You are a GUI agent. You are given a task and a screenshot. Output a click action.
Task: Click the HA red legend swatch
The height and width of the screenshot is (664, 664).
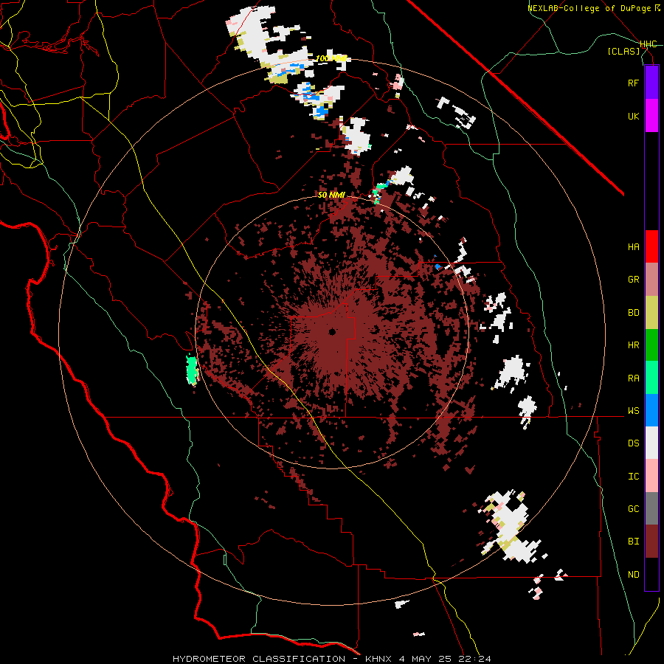click(x=651, y=246)
